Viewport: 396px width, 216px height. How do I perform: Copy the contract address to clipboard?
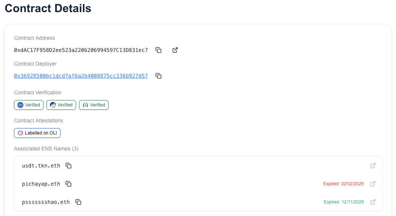(x=158, y=50)
